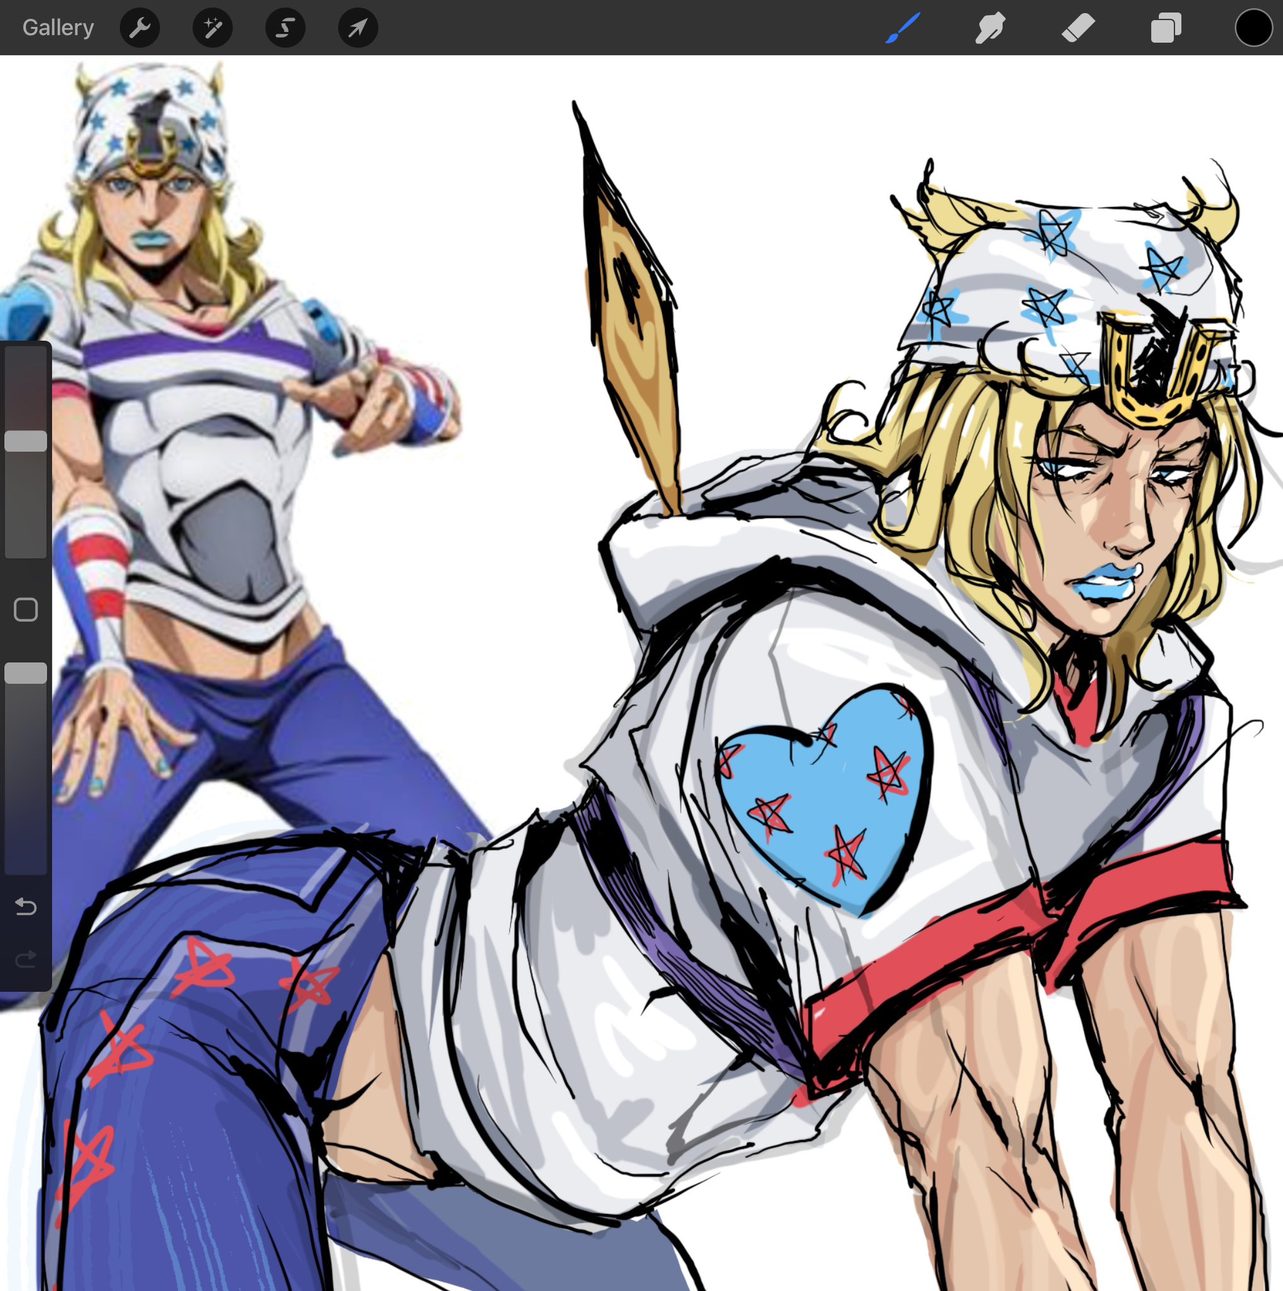Click the brush opacity slider handle
The height and width of the screenshot is (1291, 1283).
[x=26, y=673]
